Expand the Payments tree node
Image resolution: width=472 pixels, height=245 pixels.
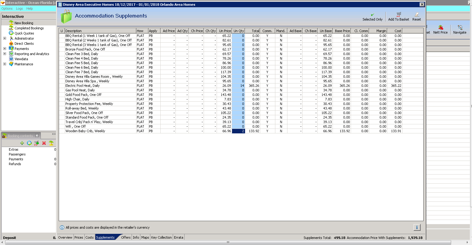[x=5, y=49]
